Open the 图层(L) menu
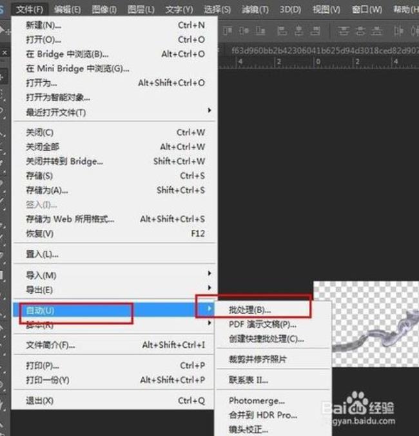 (x=141, y=10)
